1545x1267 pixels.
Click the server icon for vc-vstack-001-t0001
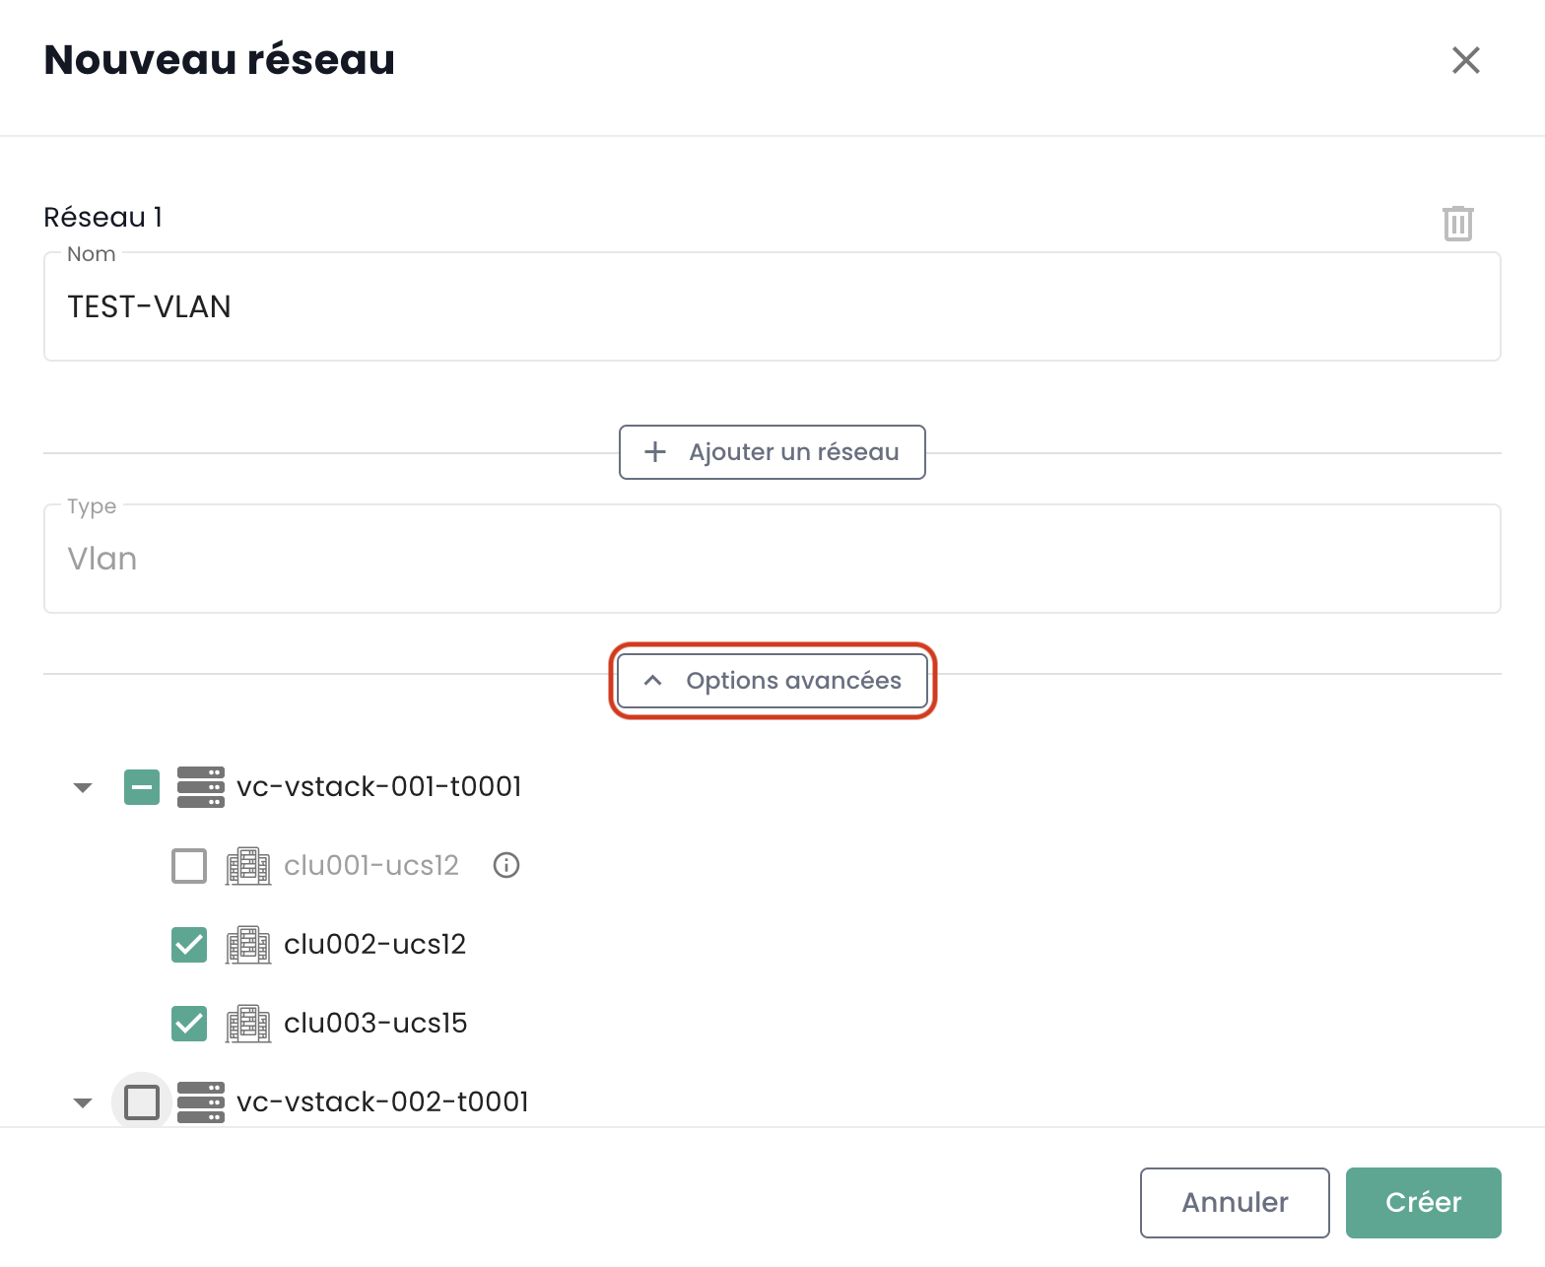click(200, 787)
